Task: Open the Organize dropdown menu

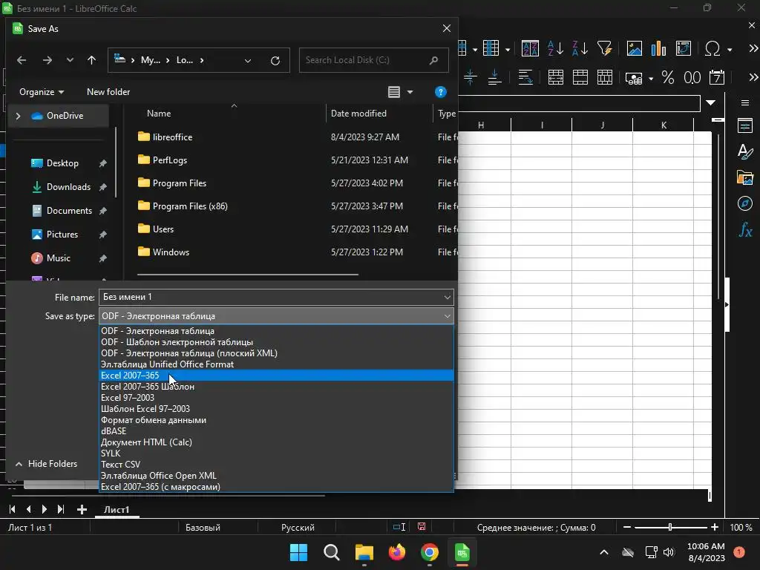Action: click(42, 91)
